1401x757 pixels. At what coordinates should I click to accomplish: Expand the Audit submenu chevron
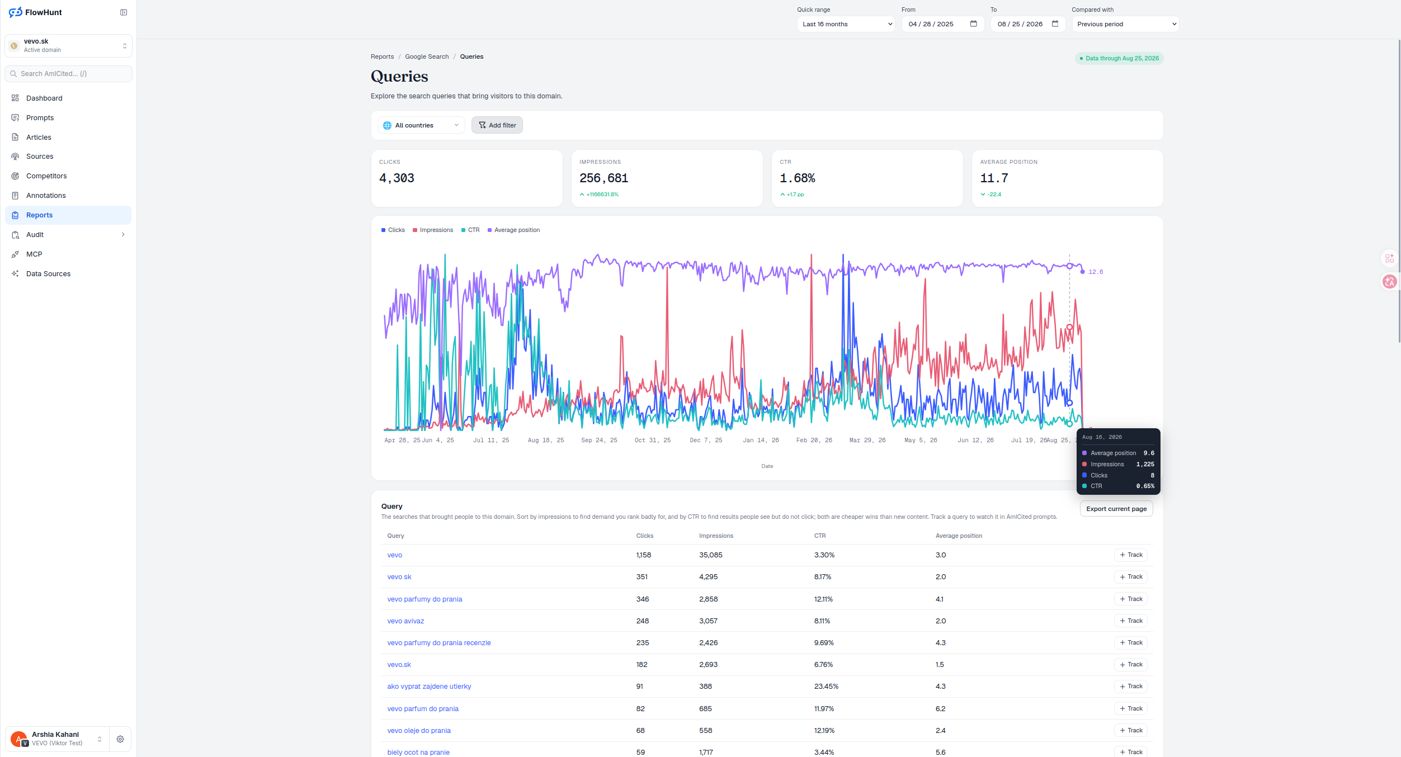[123, 235]
